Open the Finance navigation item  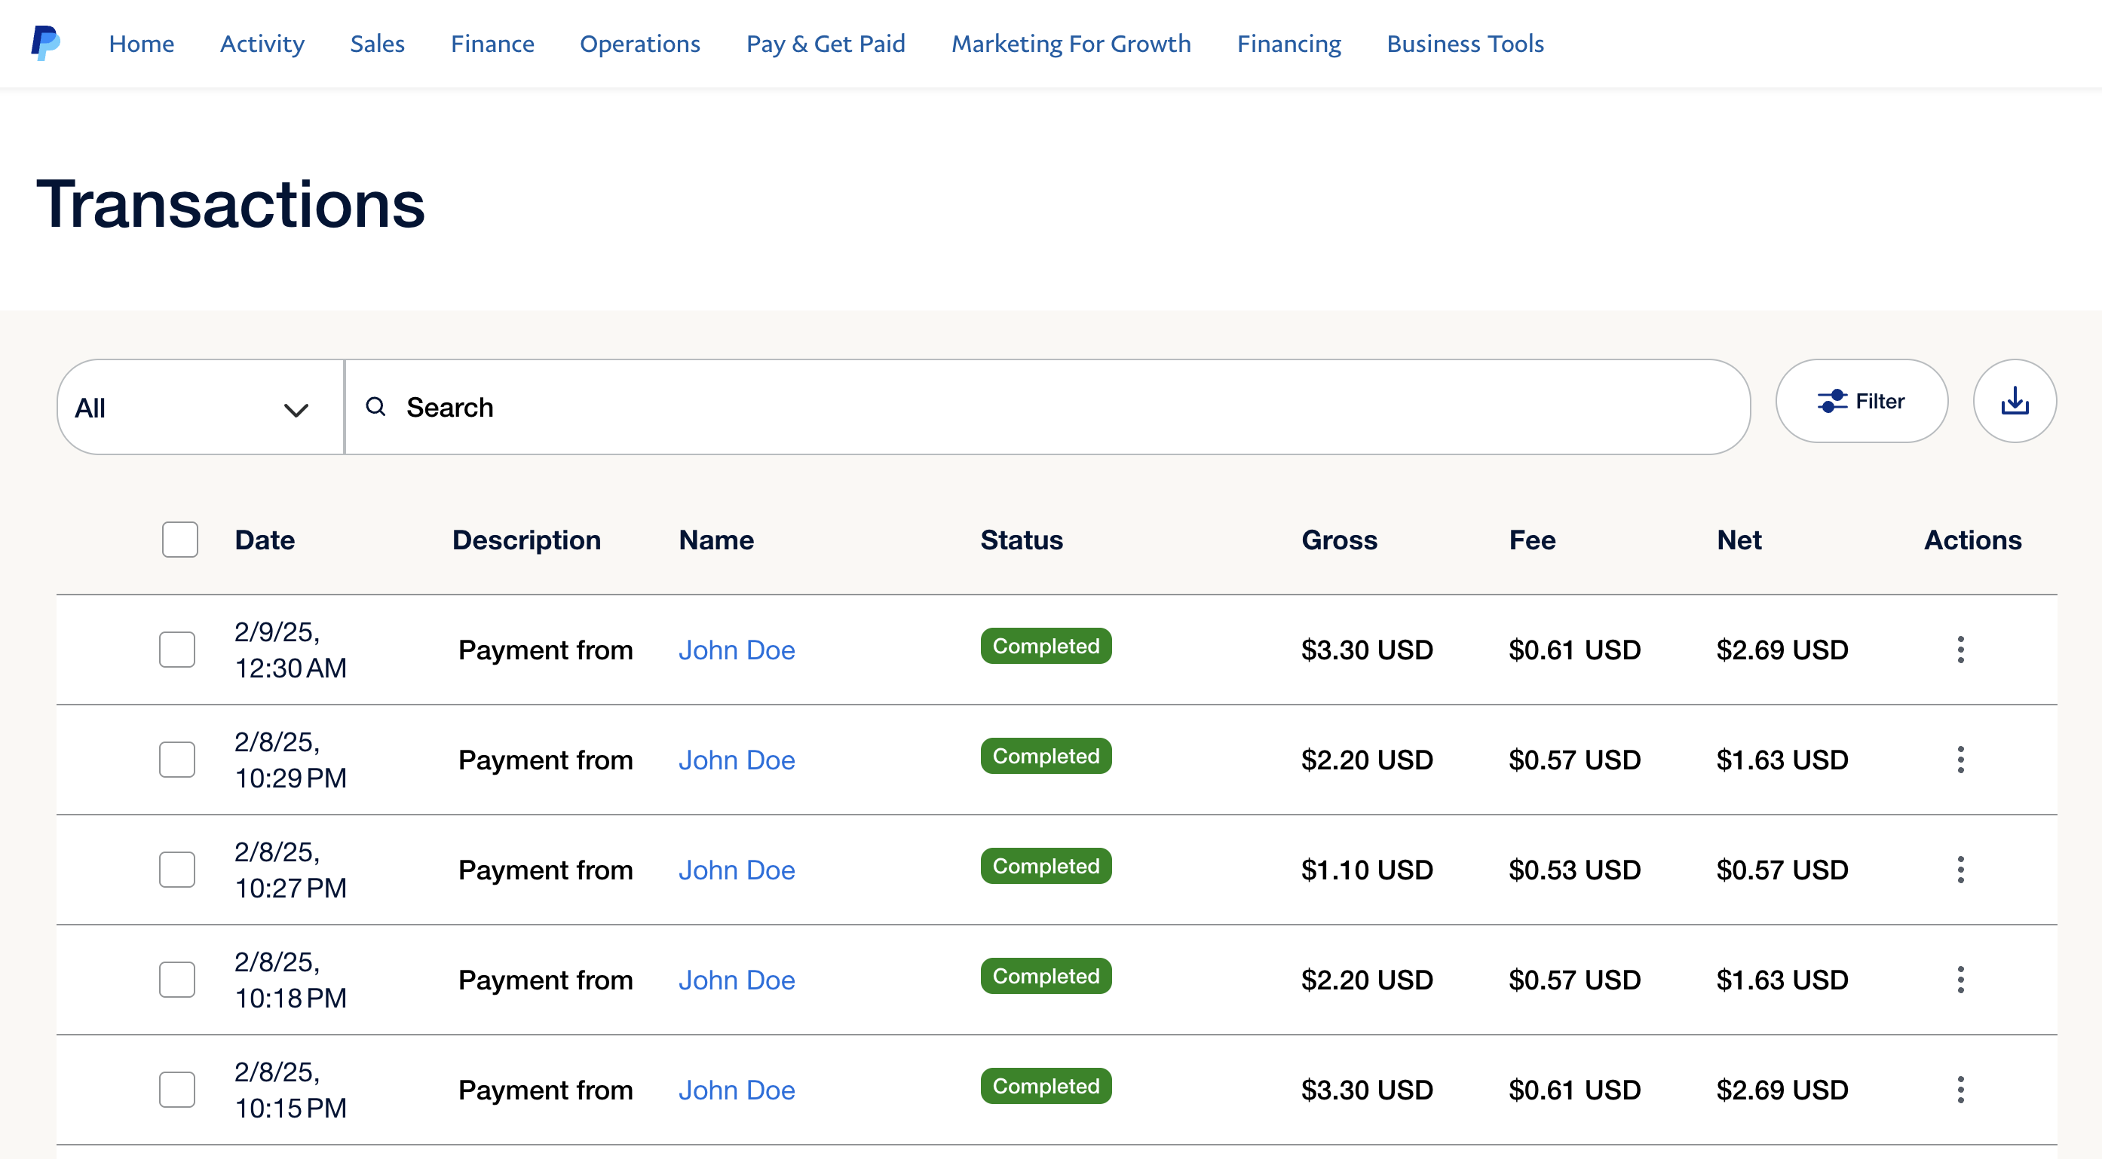(x=492, y=44)
